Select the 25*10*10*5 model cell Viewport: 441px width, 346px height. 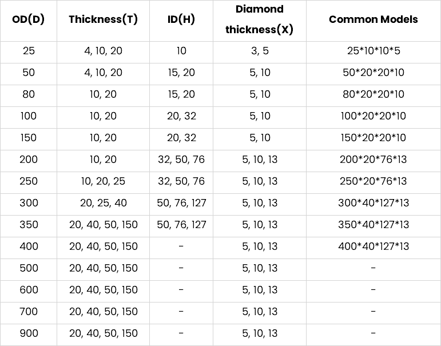374,51
